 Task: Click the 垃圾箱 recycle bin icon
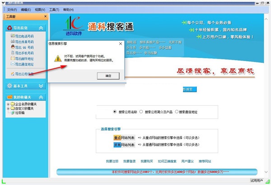[x=13, y=113]
